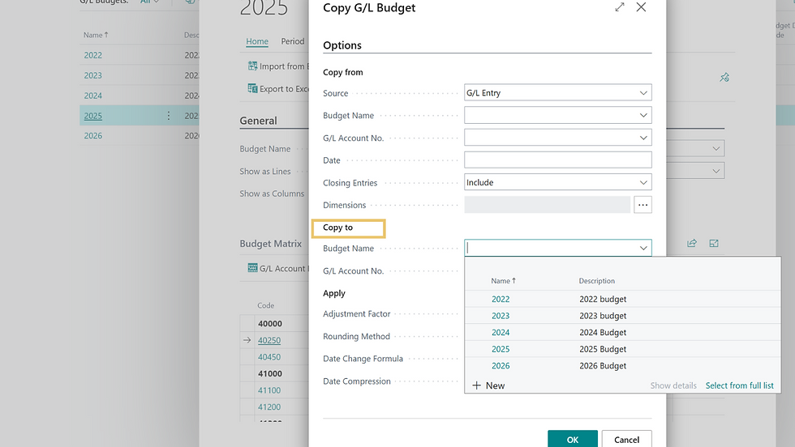Click the share icon in Budget Matrix header
Screen dimensions: 795x447
pyautogui.click(x=691, y=244)
